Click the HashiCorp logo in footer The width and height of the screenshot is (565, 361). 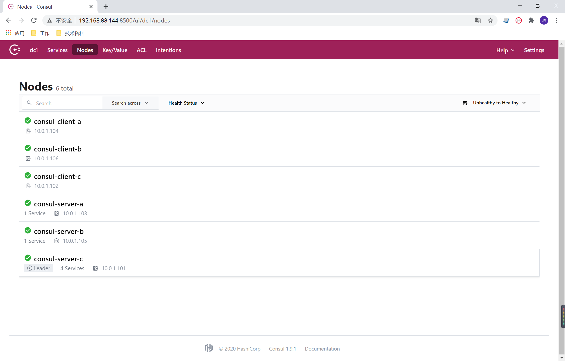209,348
